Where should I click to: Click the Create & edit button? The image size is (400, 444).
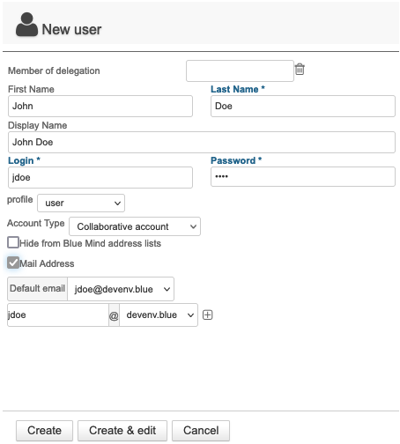pos(122,431)
